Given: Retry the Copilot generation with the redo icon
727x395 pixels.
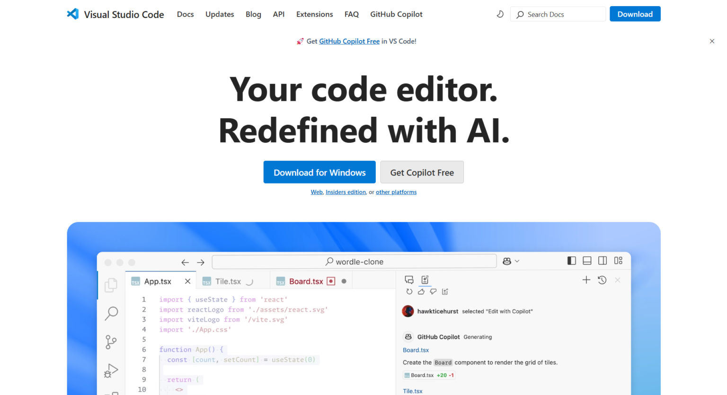Looking at the screenshot, I should coord(409,292).
